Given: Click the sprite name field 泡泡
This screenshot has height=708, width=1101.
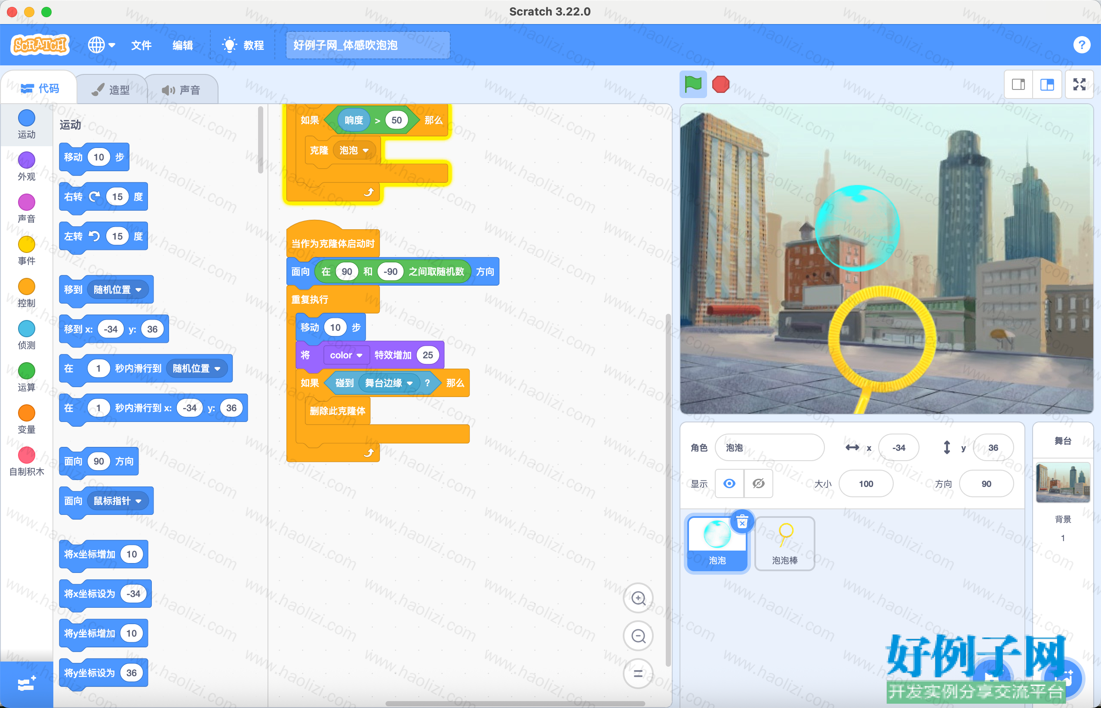Looking at the screenshot, I should tap(769, 447).
